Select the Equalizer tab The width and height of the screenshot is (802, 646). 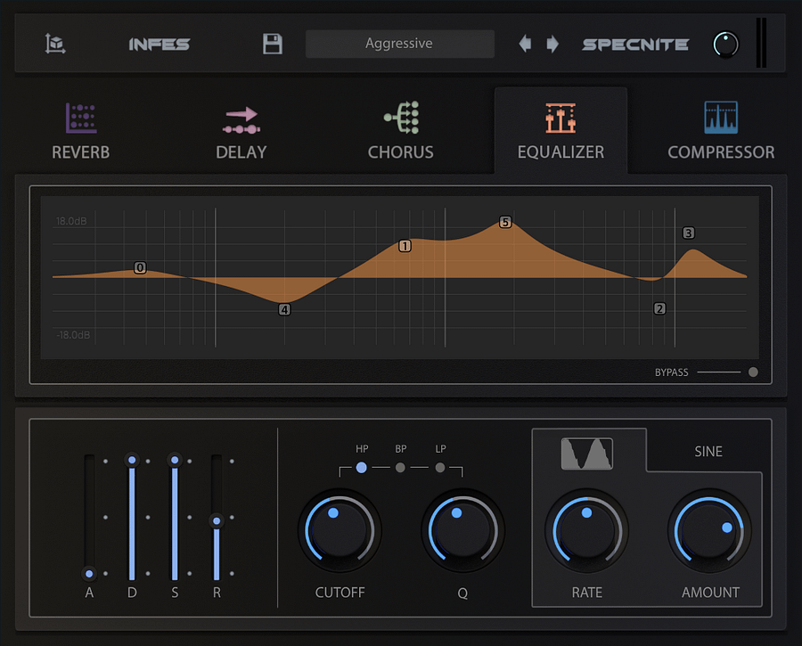coord(561,131)
